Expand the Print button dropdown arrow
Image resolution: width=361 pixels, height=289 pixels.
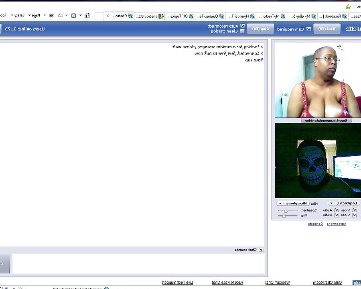pos(45,15)
